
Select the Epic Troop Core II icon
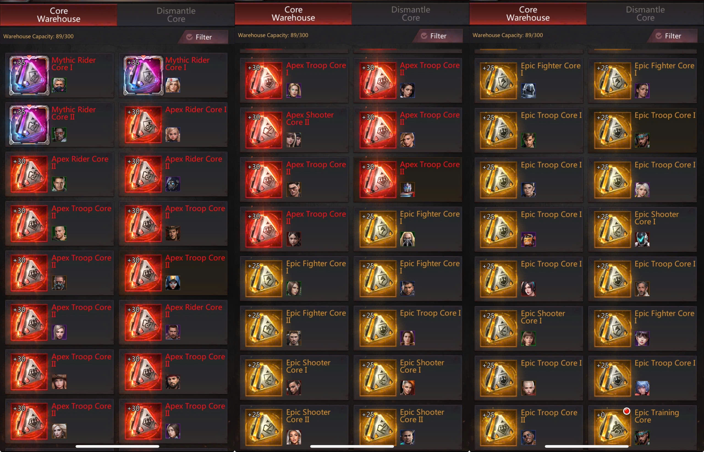coord(499,427)
